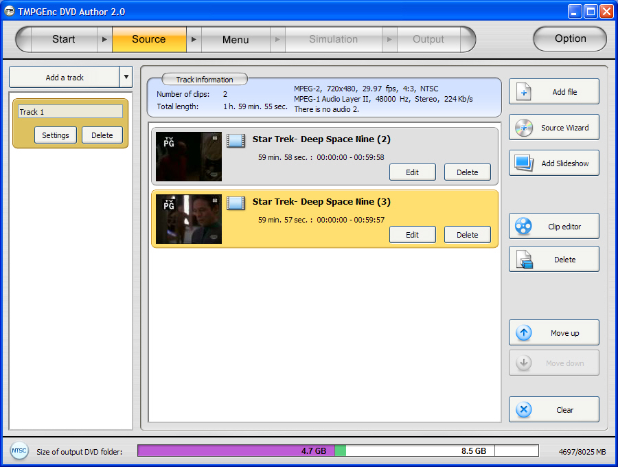Image resolution: width=618 pixels, height=467 pixels.
Task: Click the TMPGEnc app icon in title bar
Action: pyautogui.click(x=9, y=11)
